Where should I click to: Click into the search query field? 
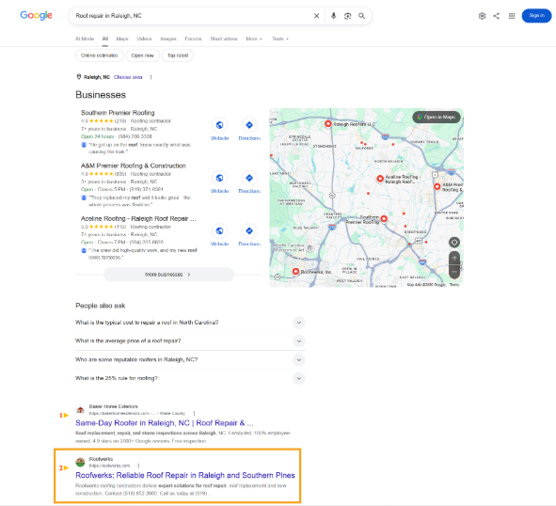pos(192,16)
